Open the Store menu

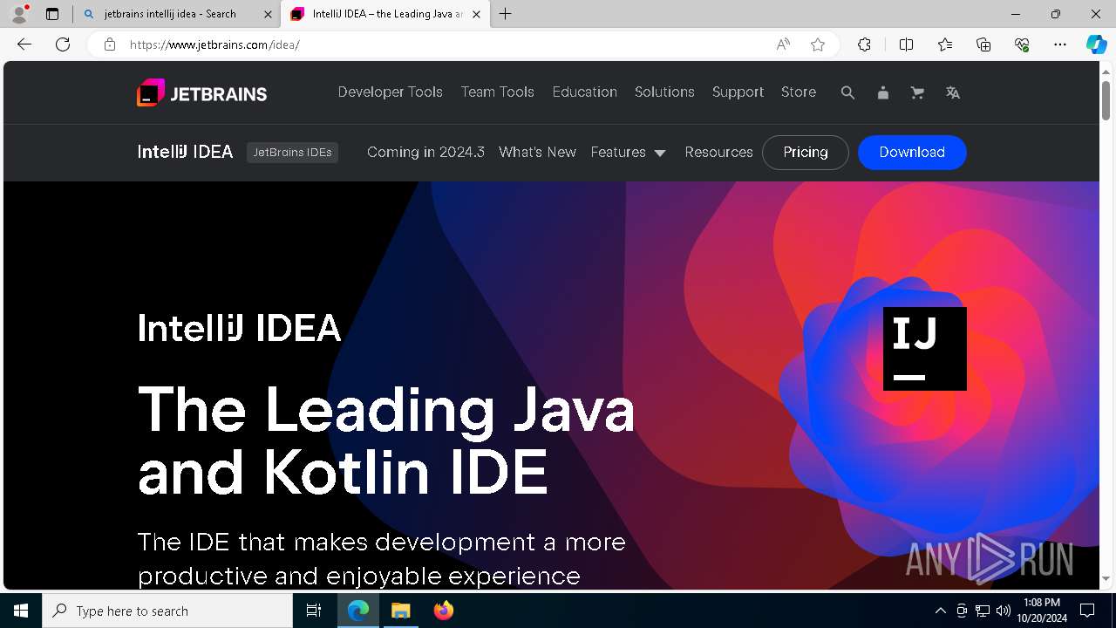tap(799, 92)
